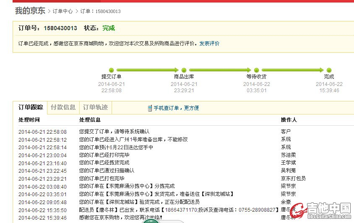Click row 您的订单预计6月22日送达您手中
Image resolution: width=354 pixels, height=223 pixels.
116,148
